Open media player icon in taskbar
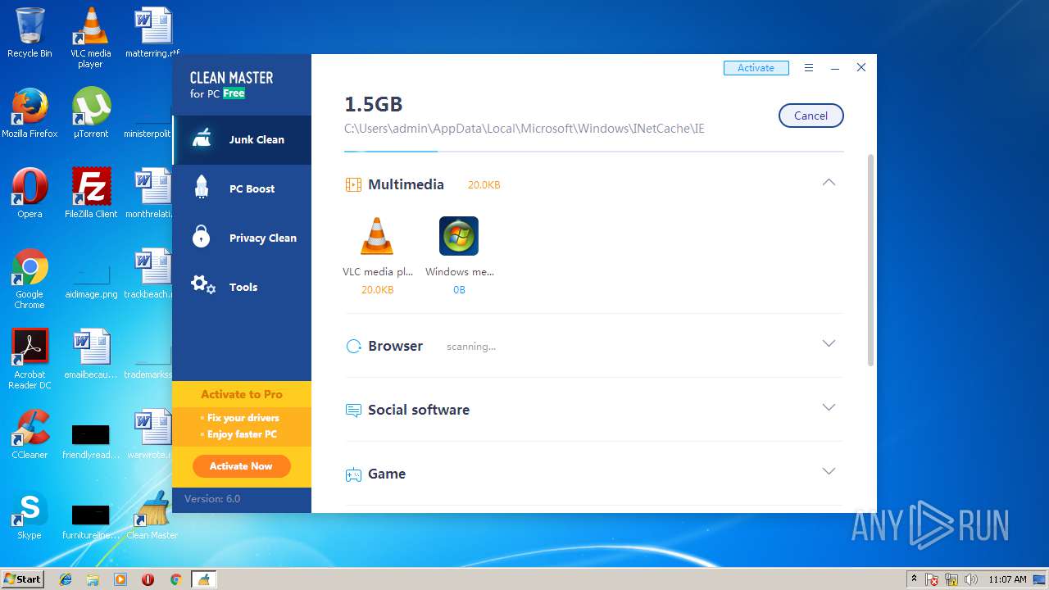 pos(120,579)
